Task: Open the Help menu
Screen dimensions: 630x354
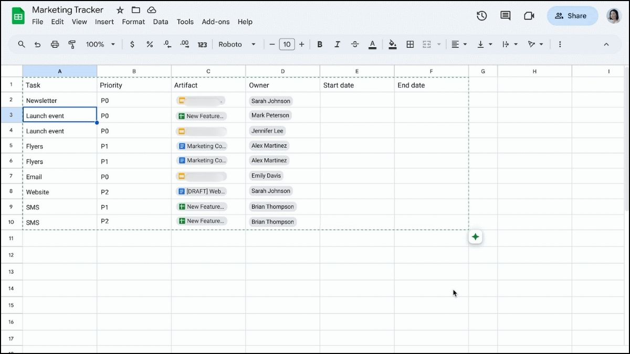Action: click(x=245, y=22)
